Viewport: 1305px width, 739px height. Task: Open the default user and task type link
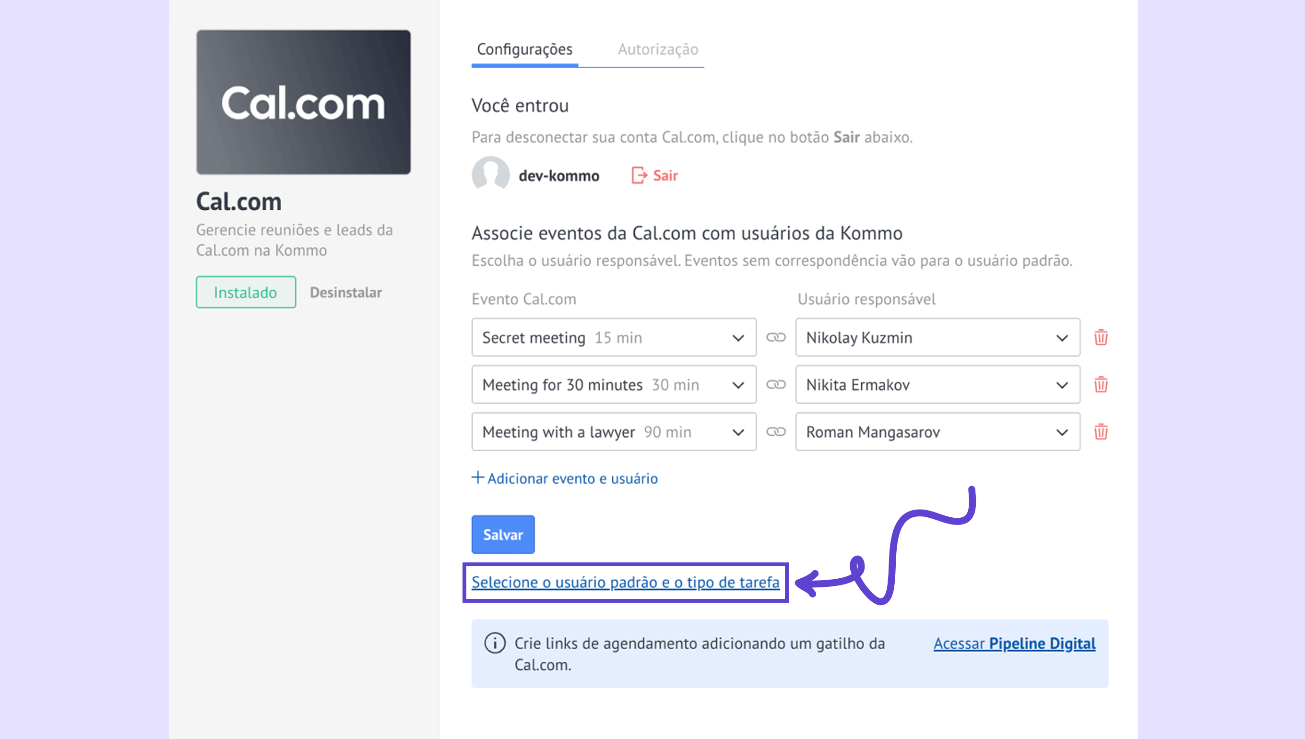625,582
